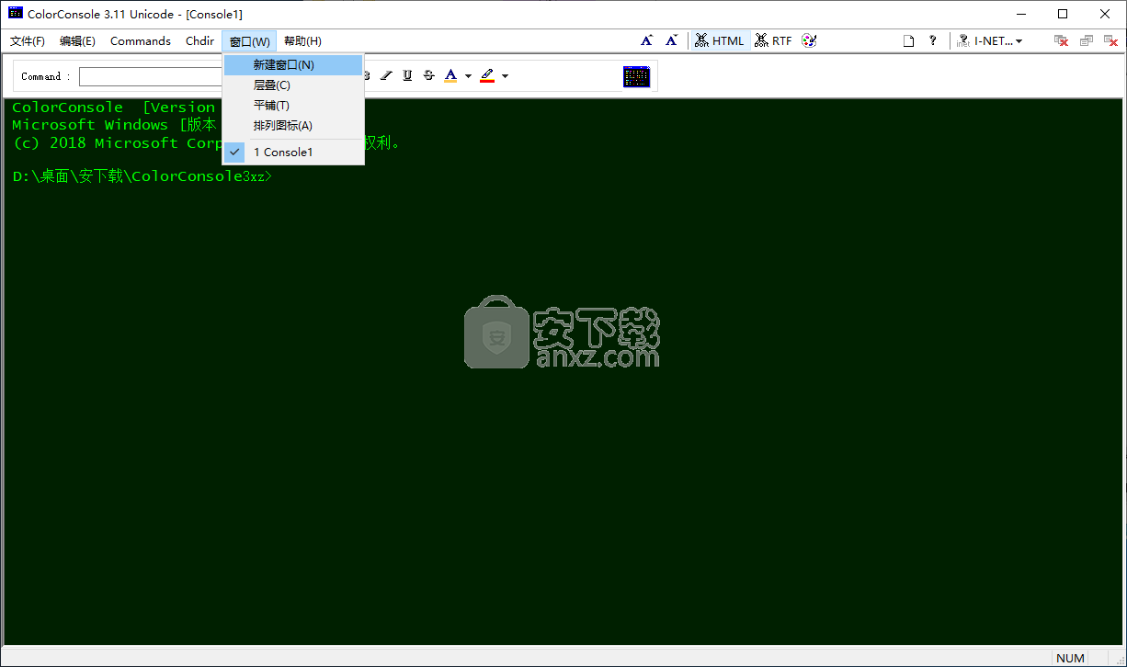Click the italic formatting icon
This screenshot has height=667, width=1127.
(x=386, y=75)
